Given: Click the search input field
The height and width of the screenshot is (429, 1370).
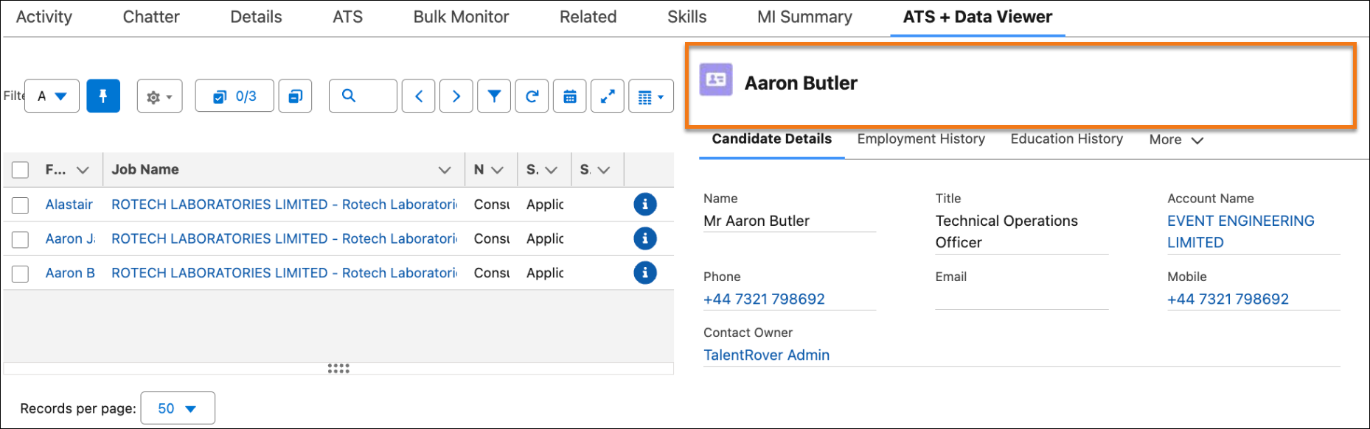Looking at the screenshot, I should click(363, 96).
